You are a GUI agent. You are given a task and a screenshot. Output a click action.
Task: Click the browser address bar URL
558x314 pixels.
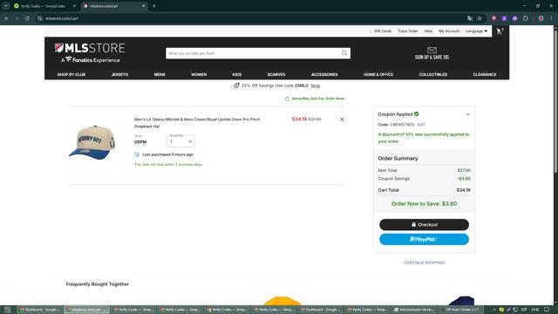point(62,18)
